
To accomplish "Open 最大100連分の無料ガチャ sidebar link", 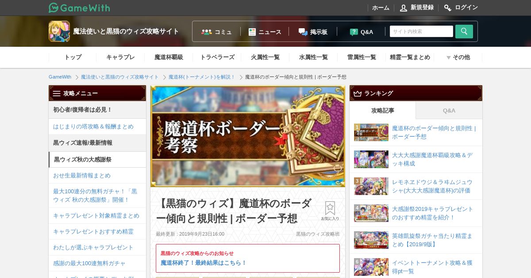I will pyautogui.click(x=97, y=195).
